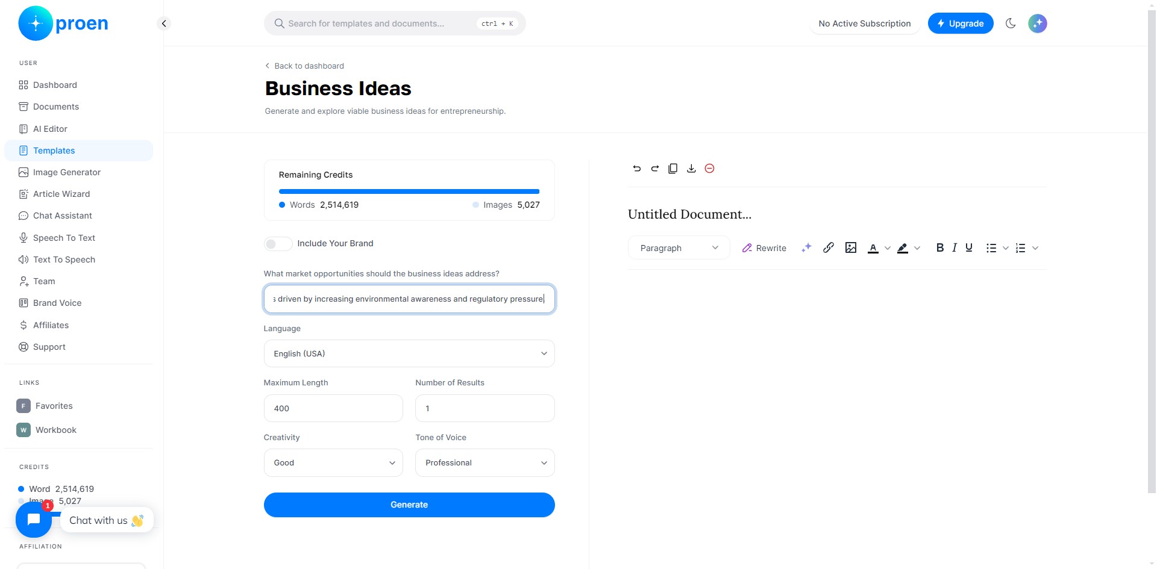
Task: Click the Generate button
Action: click(409, 505)
